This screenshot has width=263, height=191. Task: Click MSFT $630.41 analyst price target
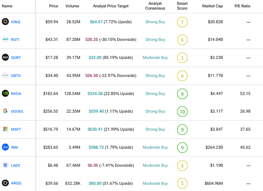tap(95, 129)
